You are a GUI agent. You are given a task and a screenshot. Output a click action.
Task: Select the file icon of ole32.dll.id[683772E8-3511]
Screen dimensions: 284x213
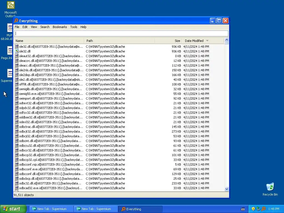point(17,47)
